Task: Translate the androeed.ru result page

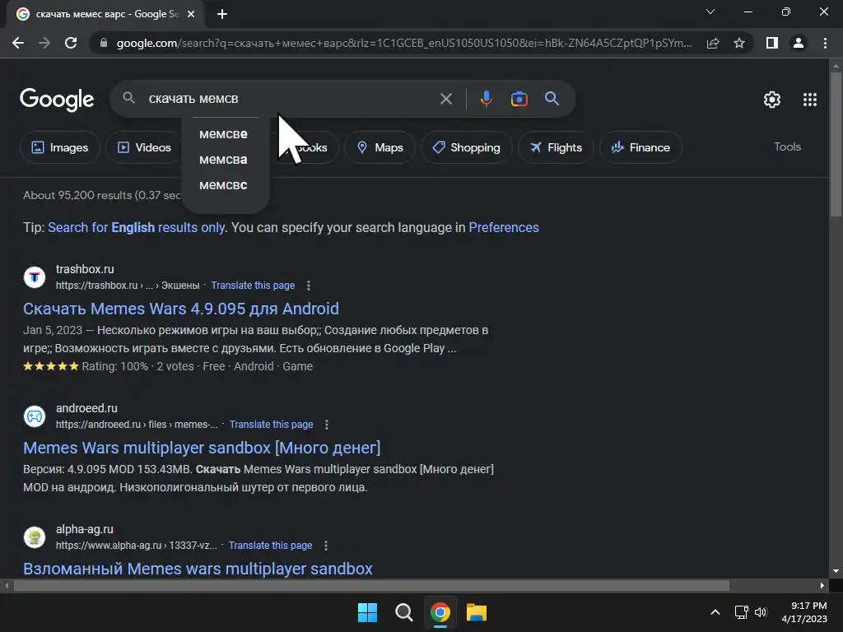Action: point(271,425)
